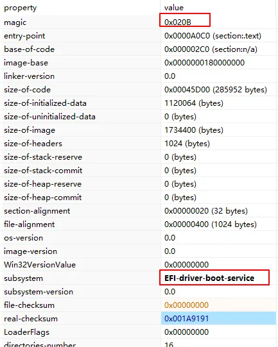Select the 'size-of-stack-reserve' property name
The height and width of the screenshot is (347, 278).
(43, 157)
